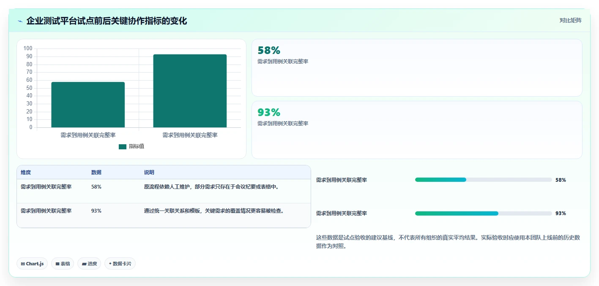Click the pulse icon beside the page title
Screen dimensions: 599x286
click(20, 21)
